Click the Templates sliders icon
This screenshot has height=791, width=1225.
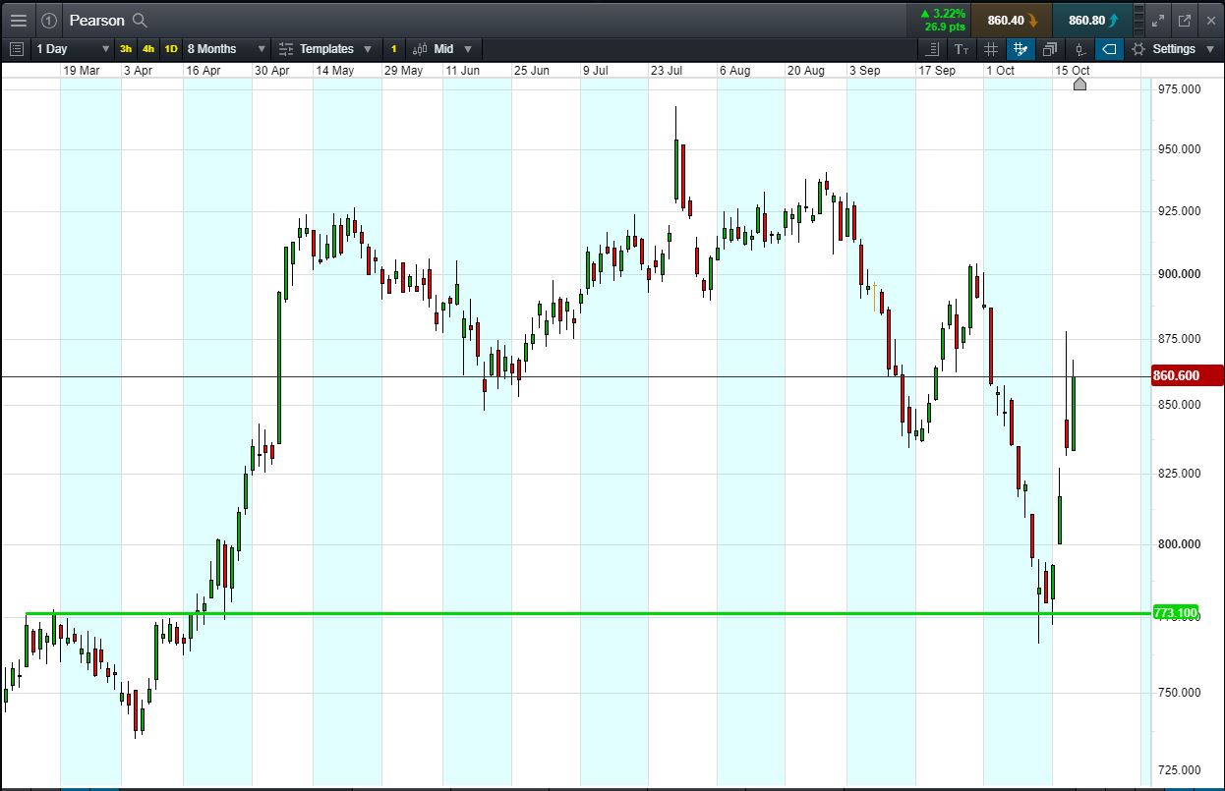click(286, 48)
